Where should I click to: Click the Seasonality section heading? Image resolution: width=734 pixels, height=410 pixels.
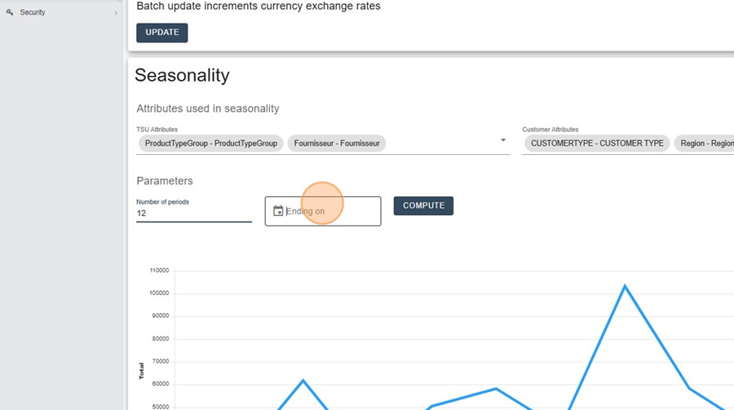182,75
